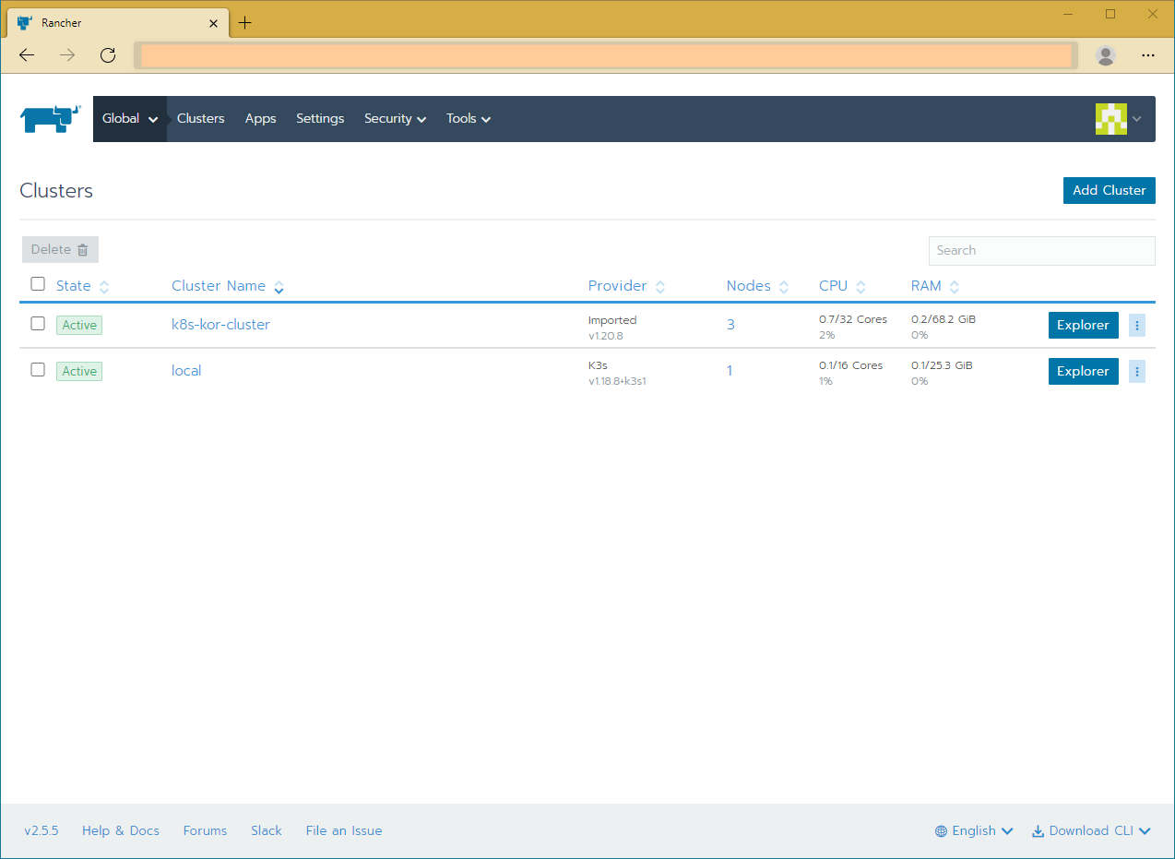The height and width of the screenshot is (859, 1175).
Task: Click the browser refresh icon
Action: 107,55
